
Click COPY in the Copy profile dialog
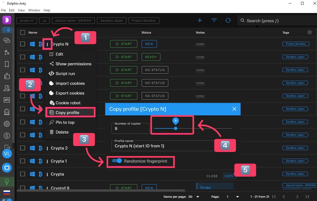click(x=229, y=176)
